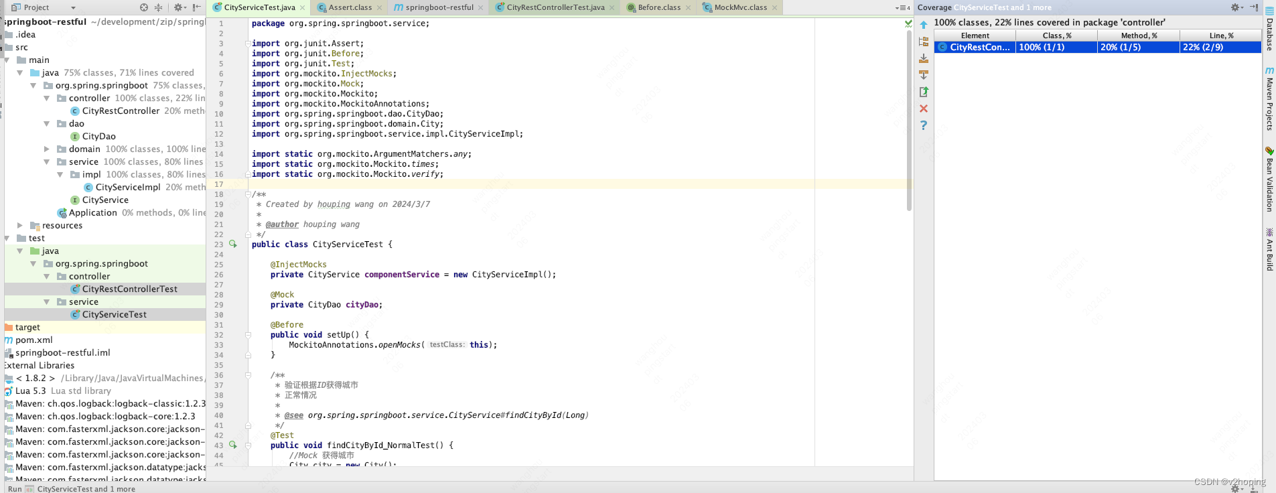
Task: Click the scroll-from-source crosshair icon in Project panel
Action: coord(144,7)
